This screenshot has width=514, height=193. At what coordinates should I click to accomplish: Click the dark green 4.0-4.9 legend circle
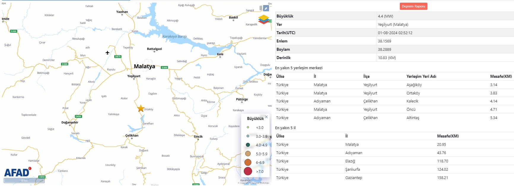[248, 145]
